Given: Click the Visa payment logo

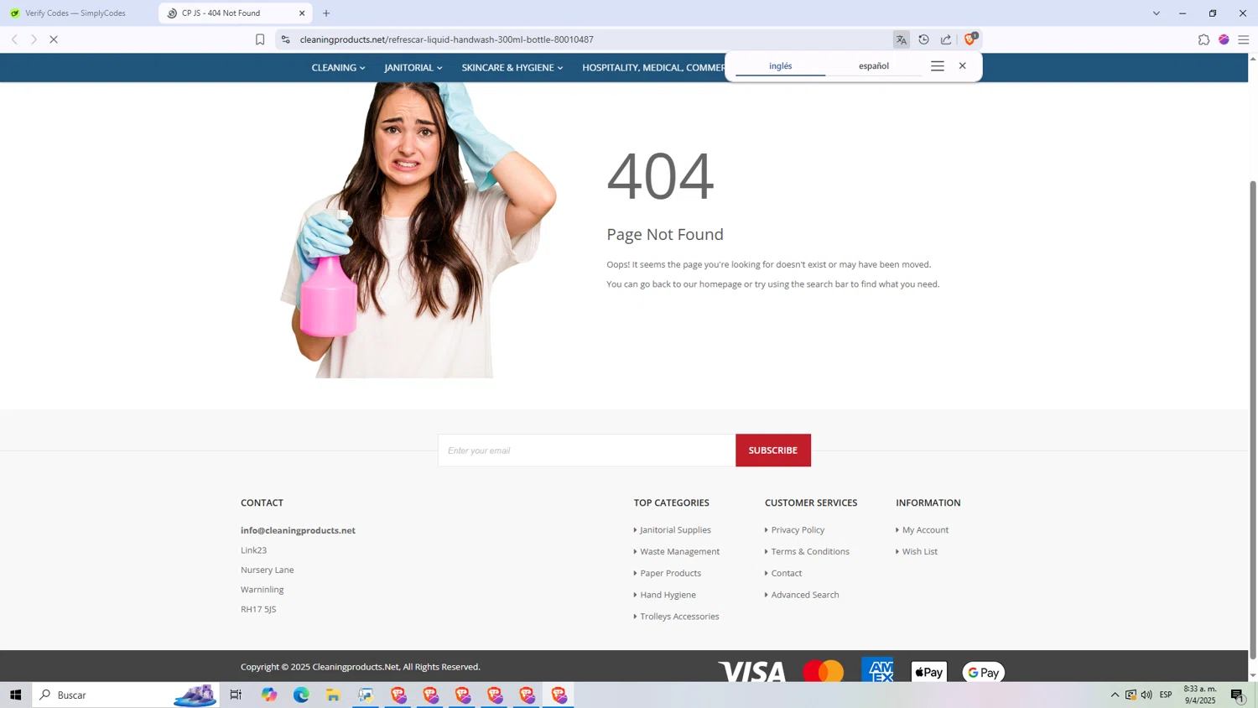Looking at the screenshot, I should click(751, 671).
